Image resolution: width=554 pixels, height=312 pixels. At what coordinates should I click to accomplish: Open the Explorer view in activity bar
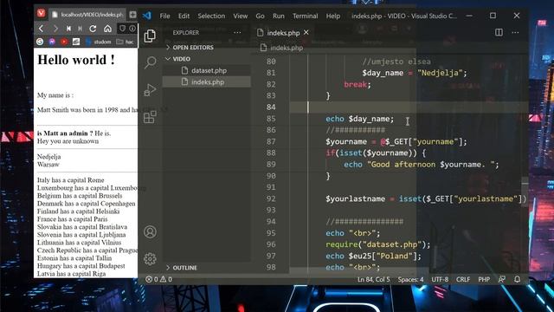[x=150, y=36]
